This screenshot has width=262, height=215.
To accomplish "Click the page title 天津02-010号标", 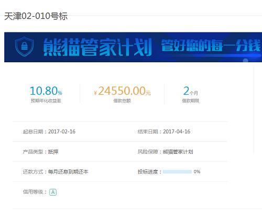I will (x=36, y=16).
